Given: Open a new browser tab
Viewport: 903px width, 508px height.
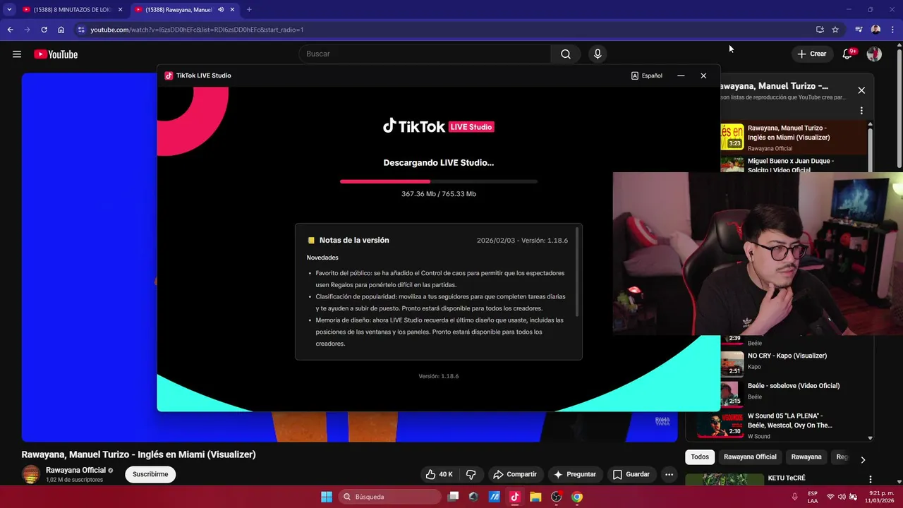Looking at the screenshot, I should (249, 10).
